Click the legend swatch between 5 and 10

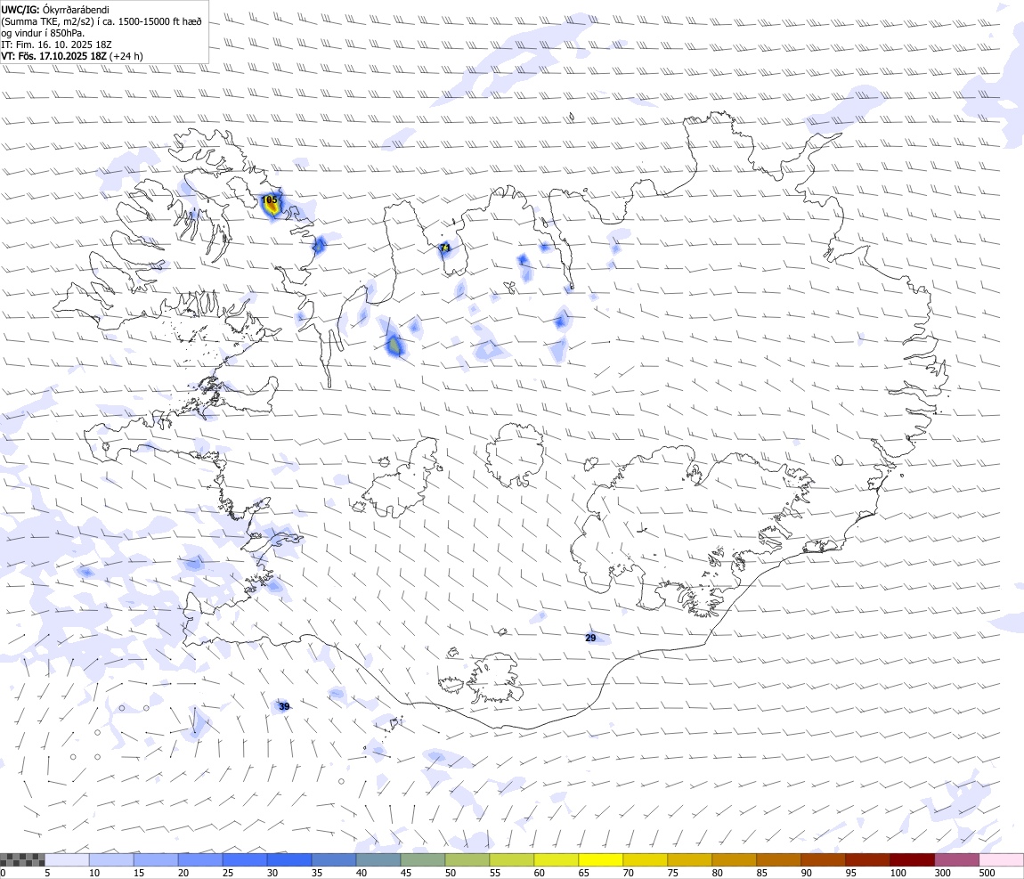click(x=67, y=859)
